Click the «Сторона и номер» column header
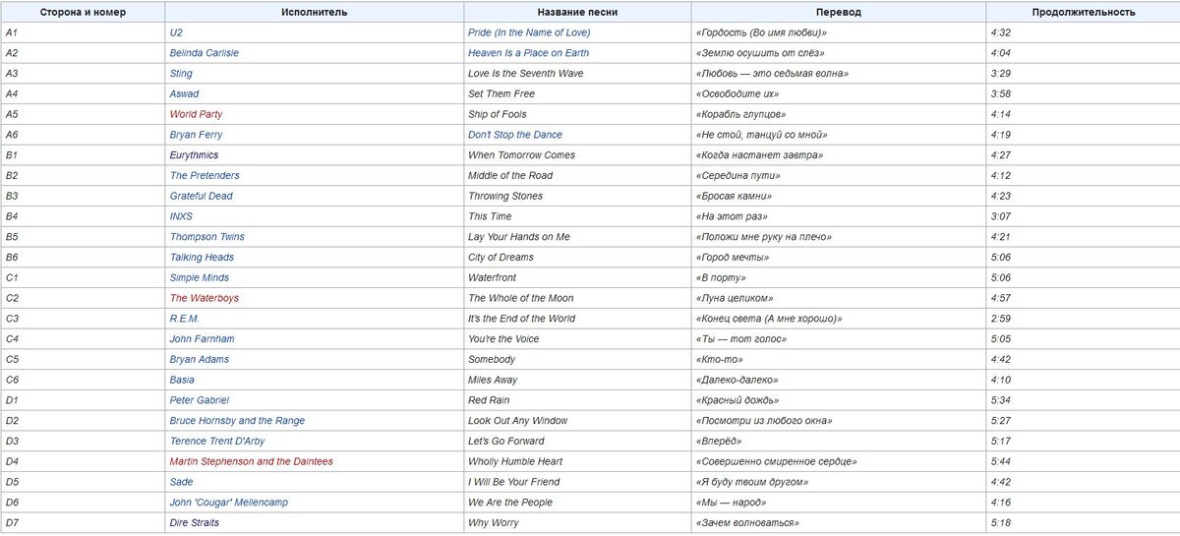 [x=83, y=12]
